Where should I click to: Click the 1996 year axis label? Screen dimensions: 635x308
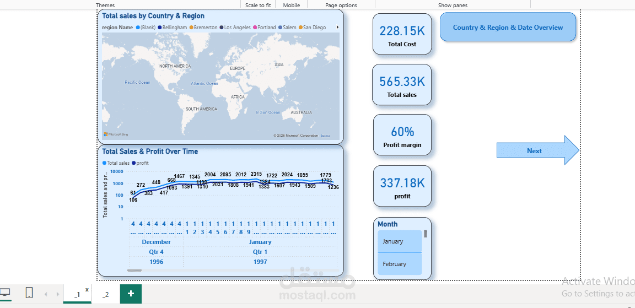pos(157,262)
